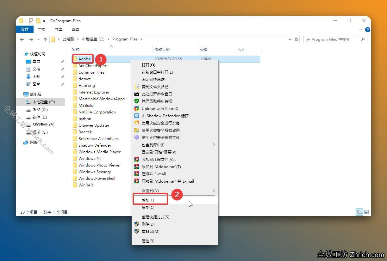387x261 pixels.
Task: Expand 包含到库中(I) submenu
Action: (214, 145)
